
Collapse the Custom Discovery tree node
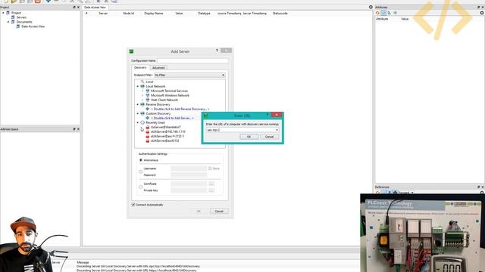tap(138, 113)
